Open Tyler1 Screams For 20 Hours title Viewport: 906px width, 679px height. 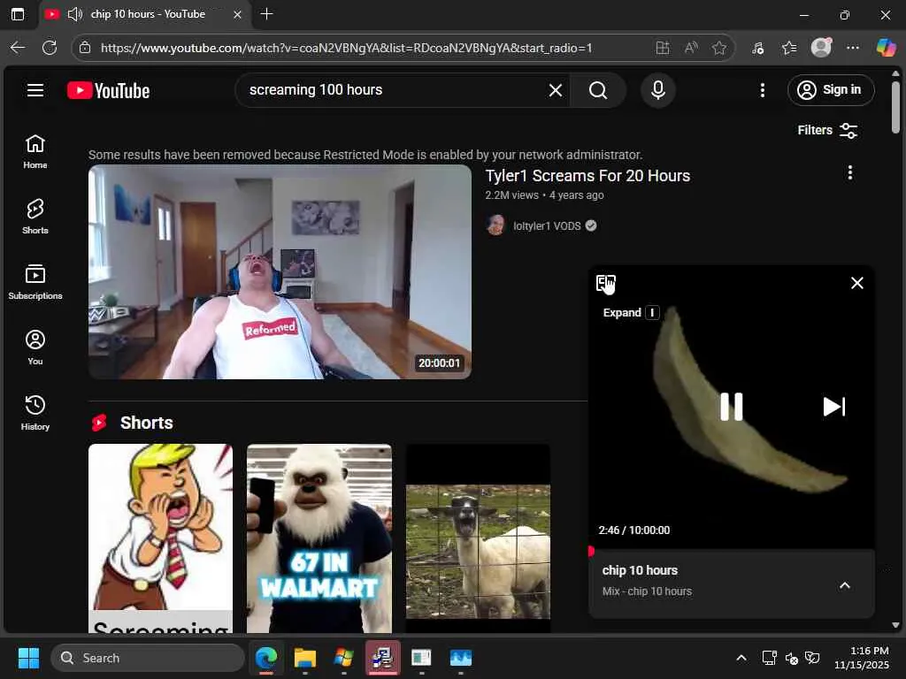point(587,176)
